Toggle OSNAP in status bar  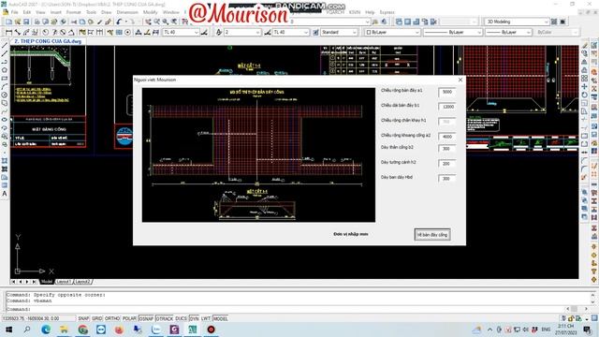point(146,318)
